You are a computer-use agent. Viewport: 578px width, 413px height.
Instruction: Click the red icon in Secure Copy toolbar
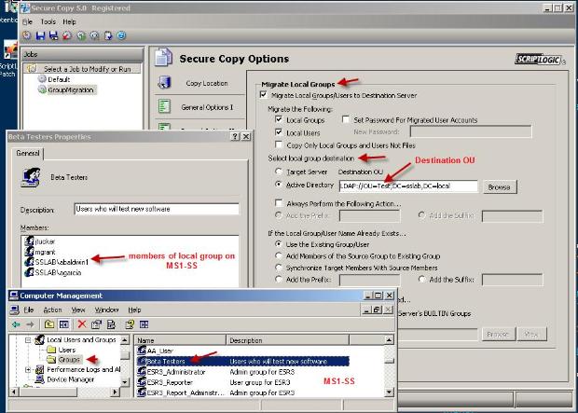(67, 35)
